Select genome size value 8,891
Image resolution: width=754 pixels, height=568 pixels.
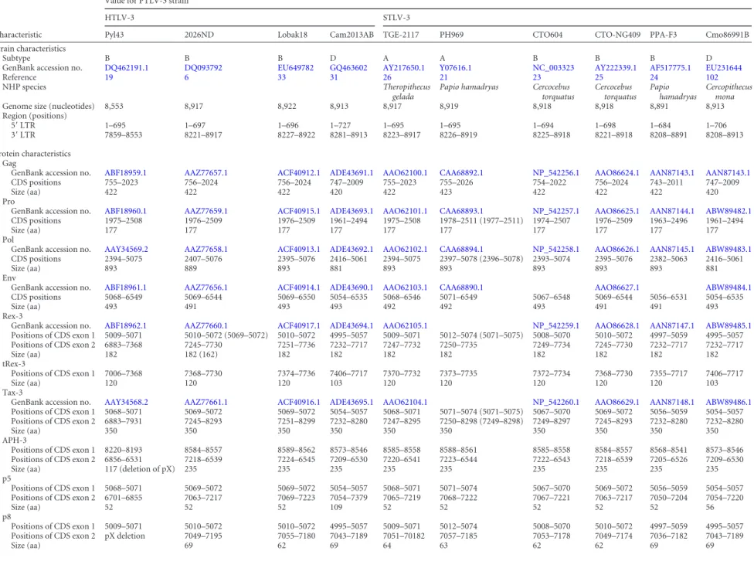tap(659, 107)
